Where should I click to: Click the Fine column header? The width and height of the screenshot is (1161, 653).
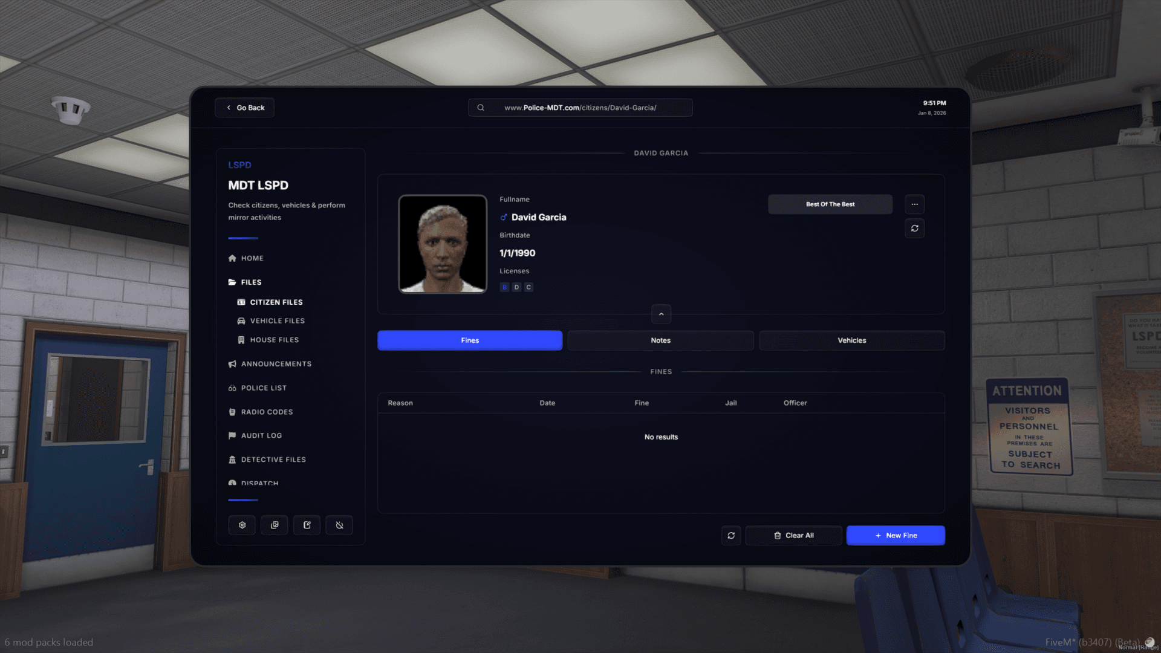tap(642, 403)
